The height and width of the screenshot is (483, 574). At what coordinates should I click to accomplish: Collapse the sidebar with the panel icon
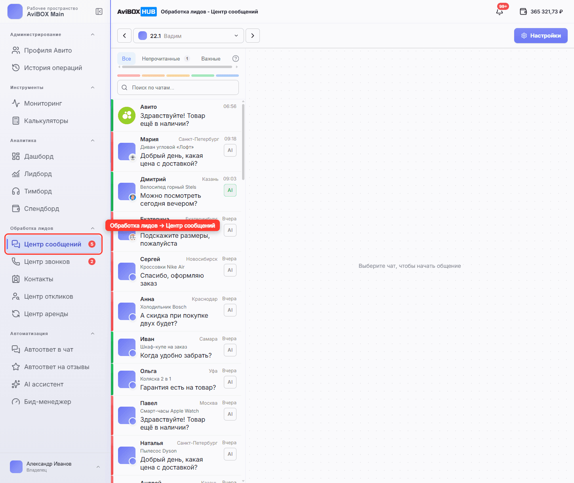pyautogui.click(x=99, y=11)
